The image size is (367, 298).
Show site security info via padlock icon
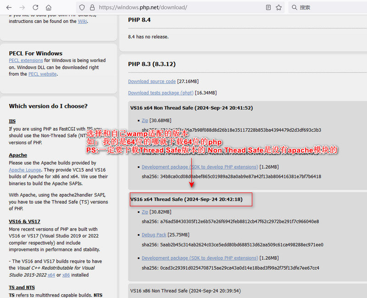tap(92, 7)
